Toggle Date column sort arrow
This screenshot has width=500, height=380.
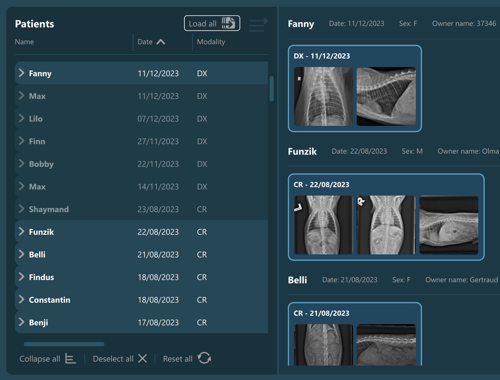point(161,42)
